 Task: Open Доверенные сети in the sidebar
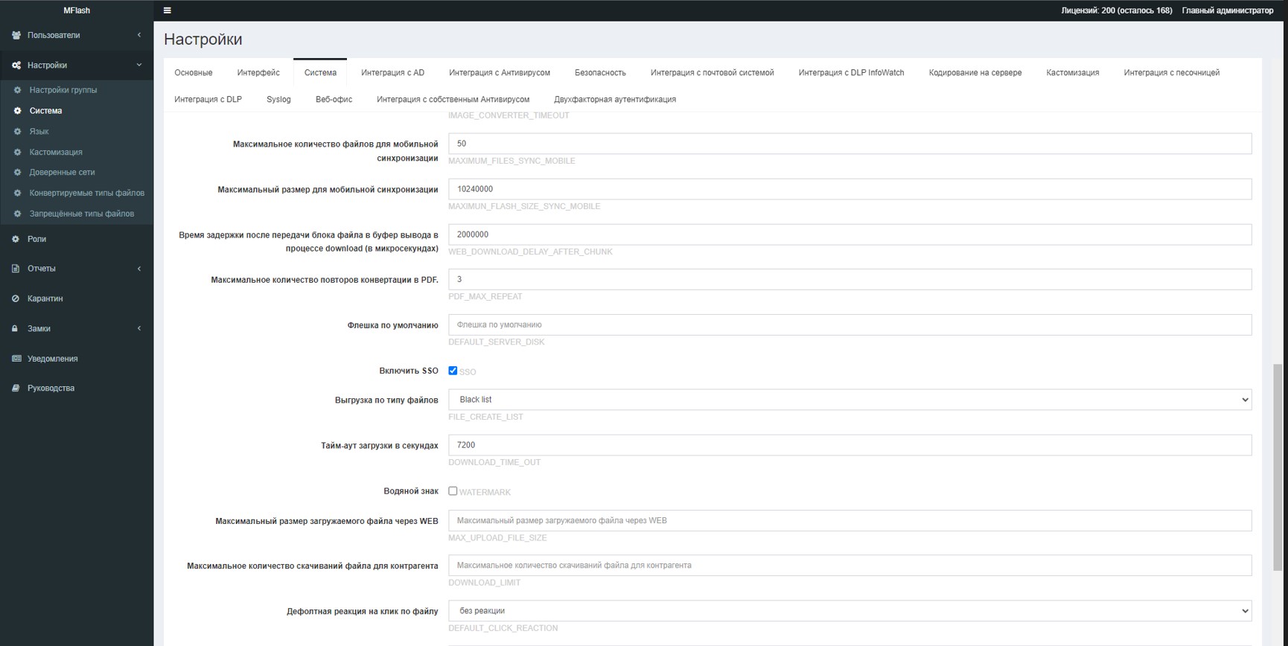pyautogui.click(x=62, y=173)
